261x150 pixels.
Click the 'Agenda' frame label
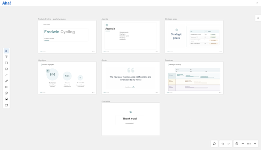[105, 19]
